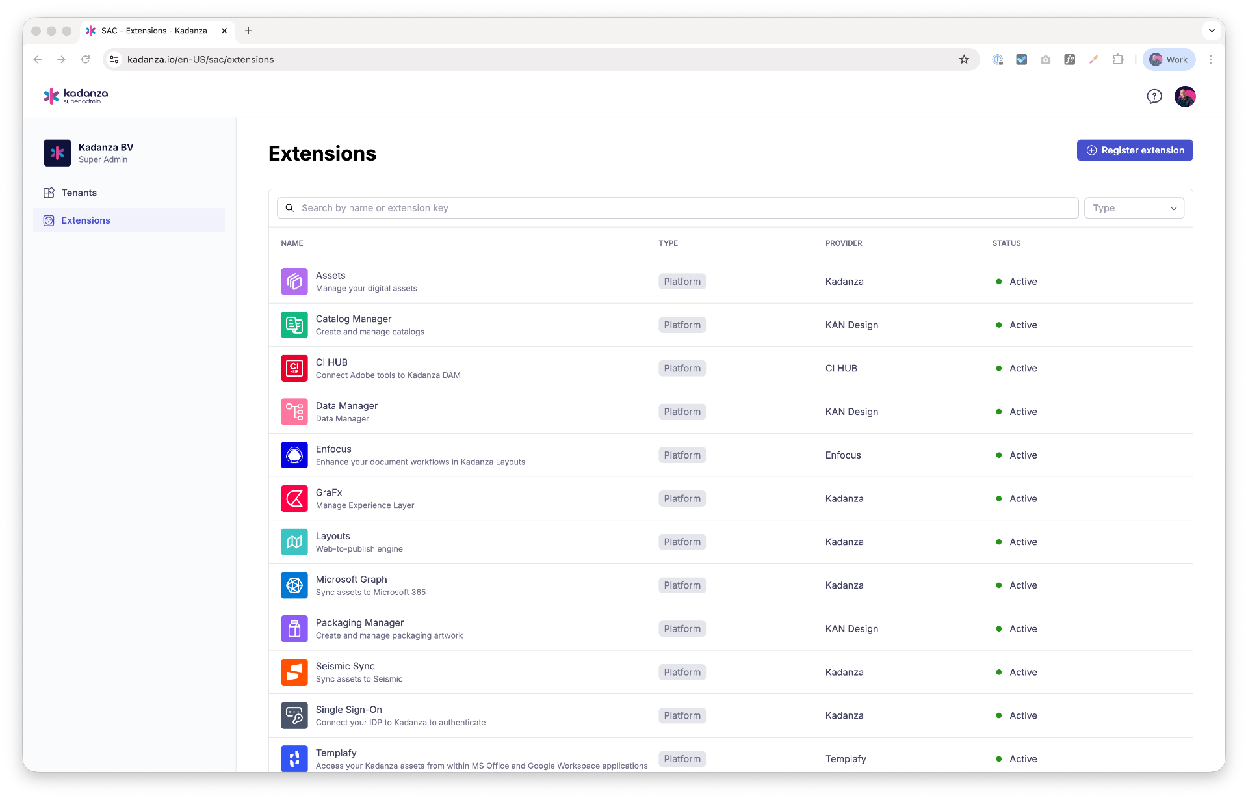Open Tenants in the sidebar

pyautogui.click(x=129, y=193)
